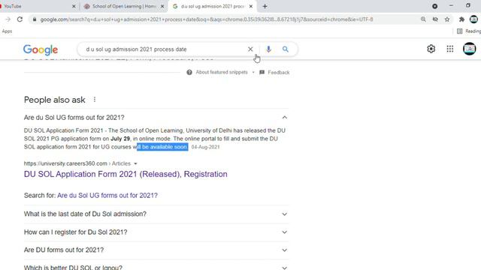
Task: Click the Feedback link
Action: pyautogui.click(x=279, y=73)
